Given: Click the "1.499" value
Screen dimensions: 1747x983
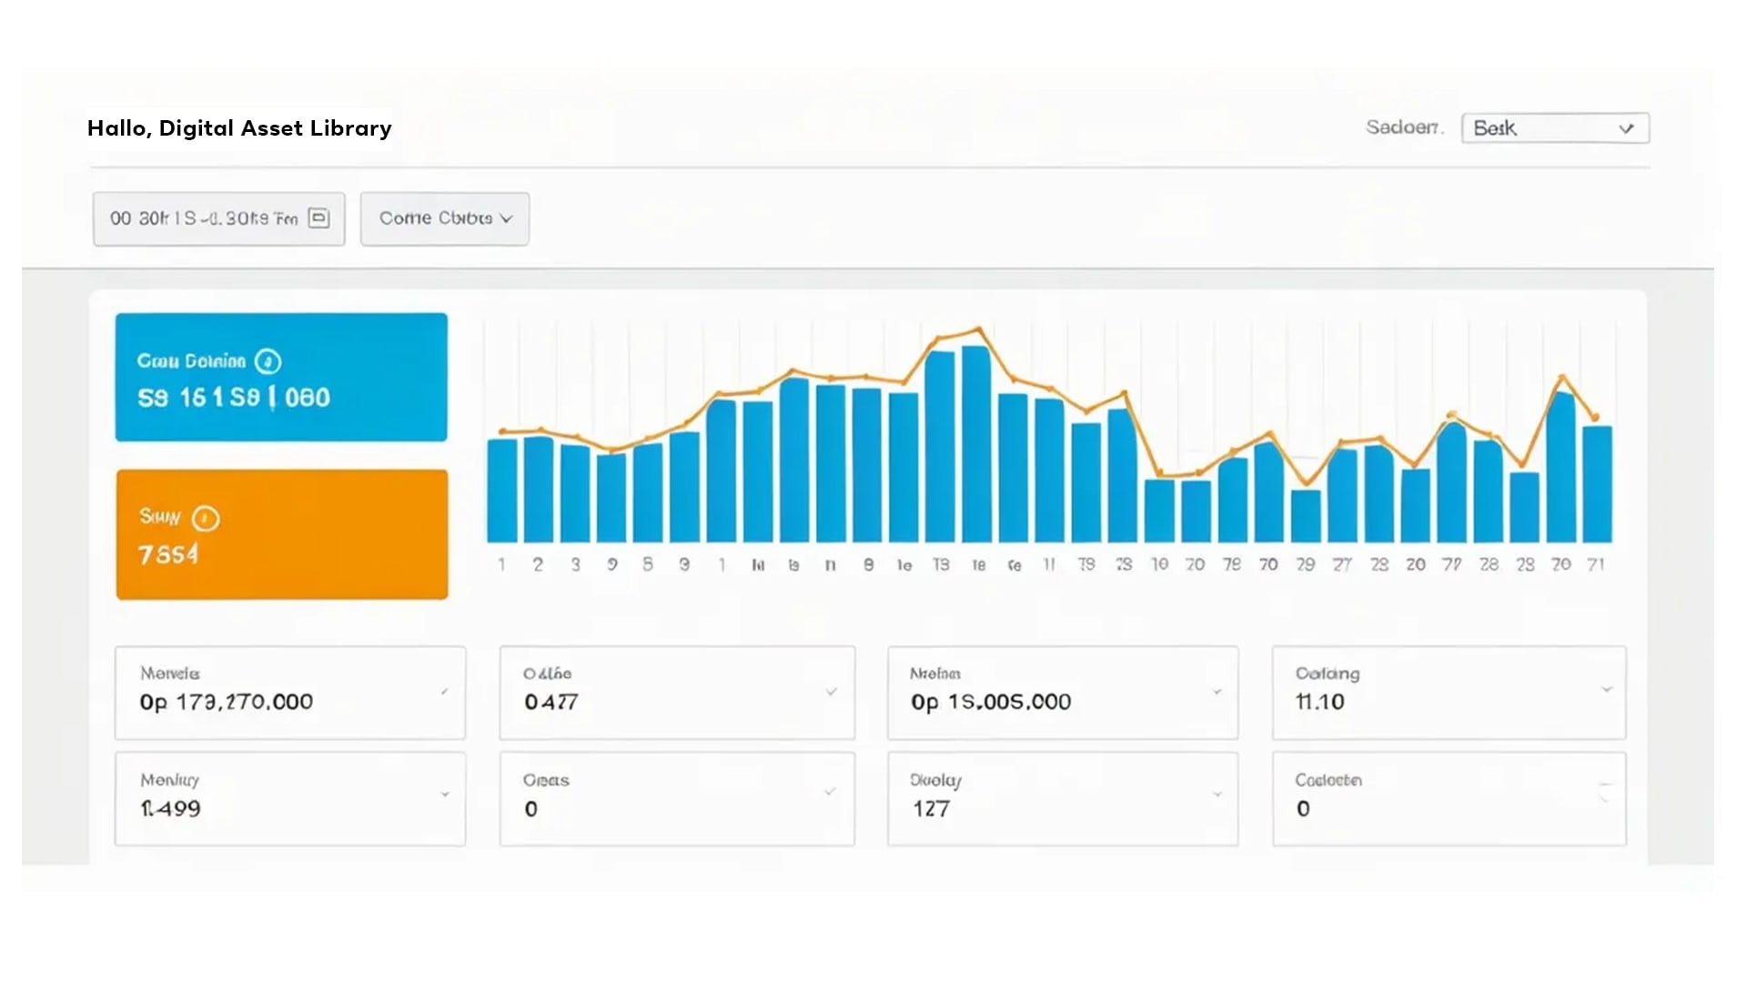Looking at the screenshot, I should [x=170, y=808].
